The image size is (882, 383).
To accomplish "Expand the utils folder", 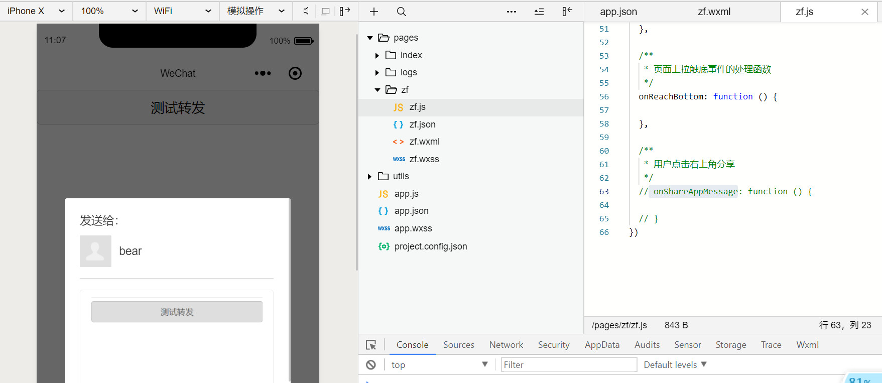I will tap(369, 177).
